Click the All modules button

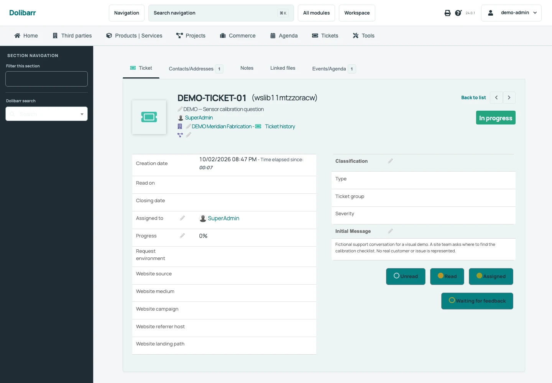tap(316, 13)
